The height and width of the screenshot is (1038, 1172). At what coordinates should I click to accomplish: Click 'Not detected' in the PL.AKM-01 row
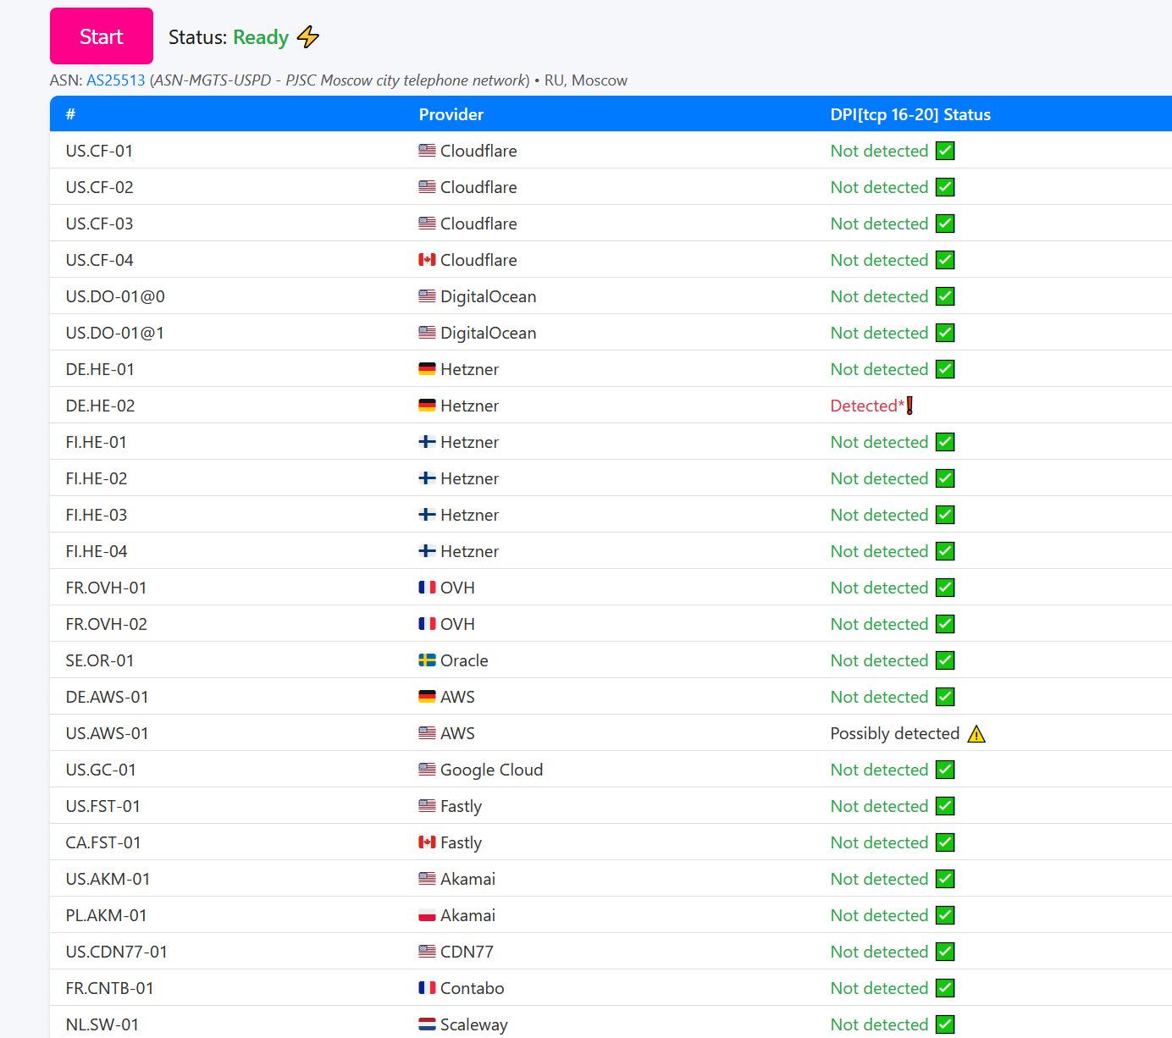coord(879,915)
